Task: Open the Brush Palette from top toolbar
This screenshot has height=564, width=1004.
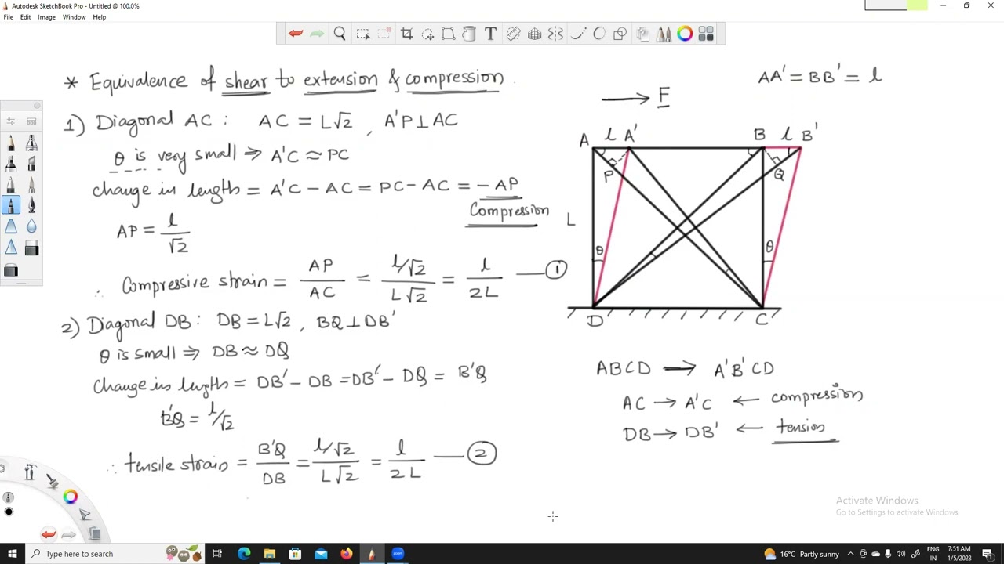Action: coord(664,34)
